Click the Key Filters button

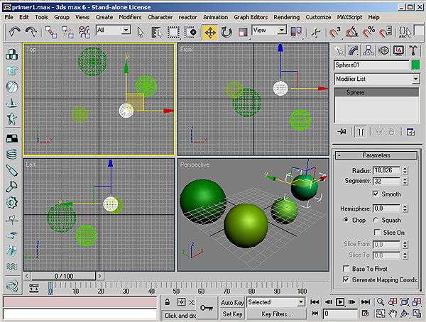click(276, 313)
